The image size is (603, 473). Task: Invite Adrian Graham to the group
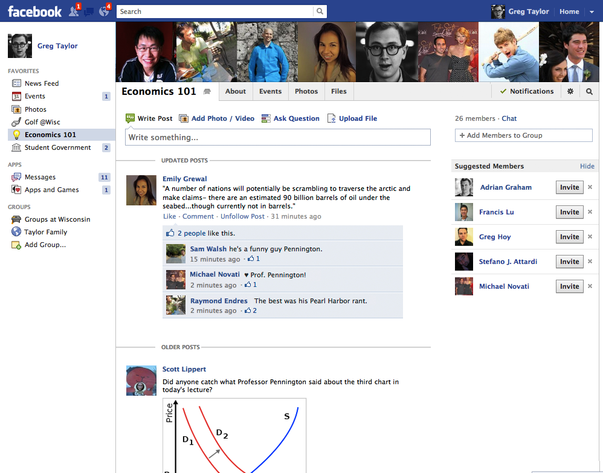click(x=570, y=187)
